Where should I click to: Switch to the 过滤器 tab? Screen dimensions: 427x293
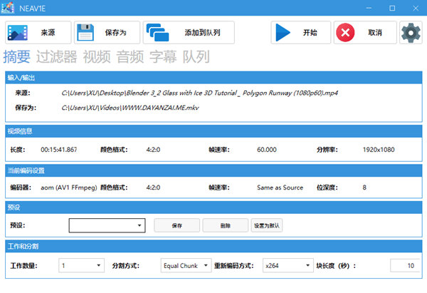pyautogui.click(x=56, y=57)
